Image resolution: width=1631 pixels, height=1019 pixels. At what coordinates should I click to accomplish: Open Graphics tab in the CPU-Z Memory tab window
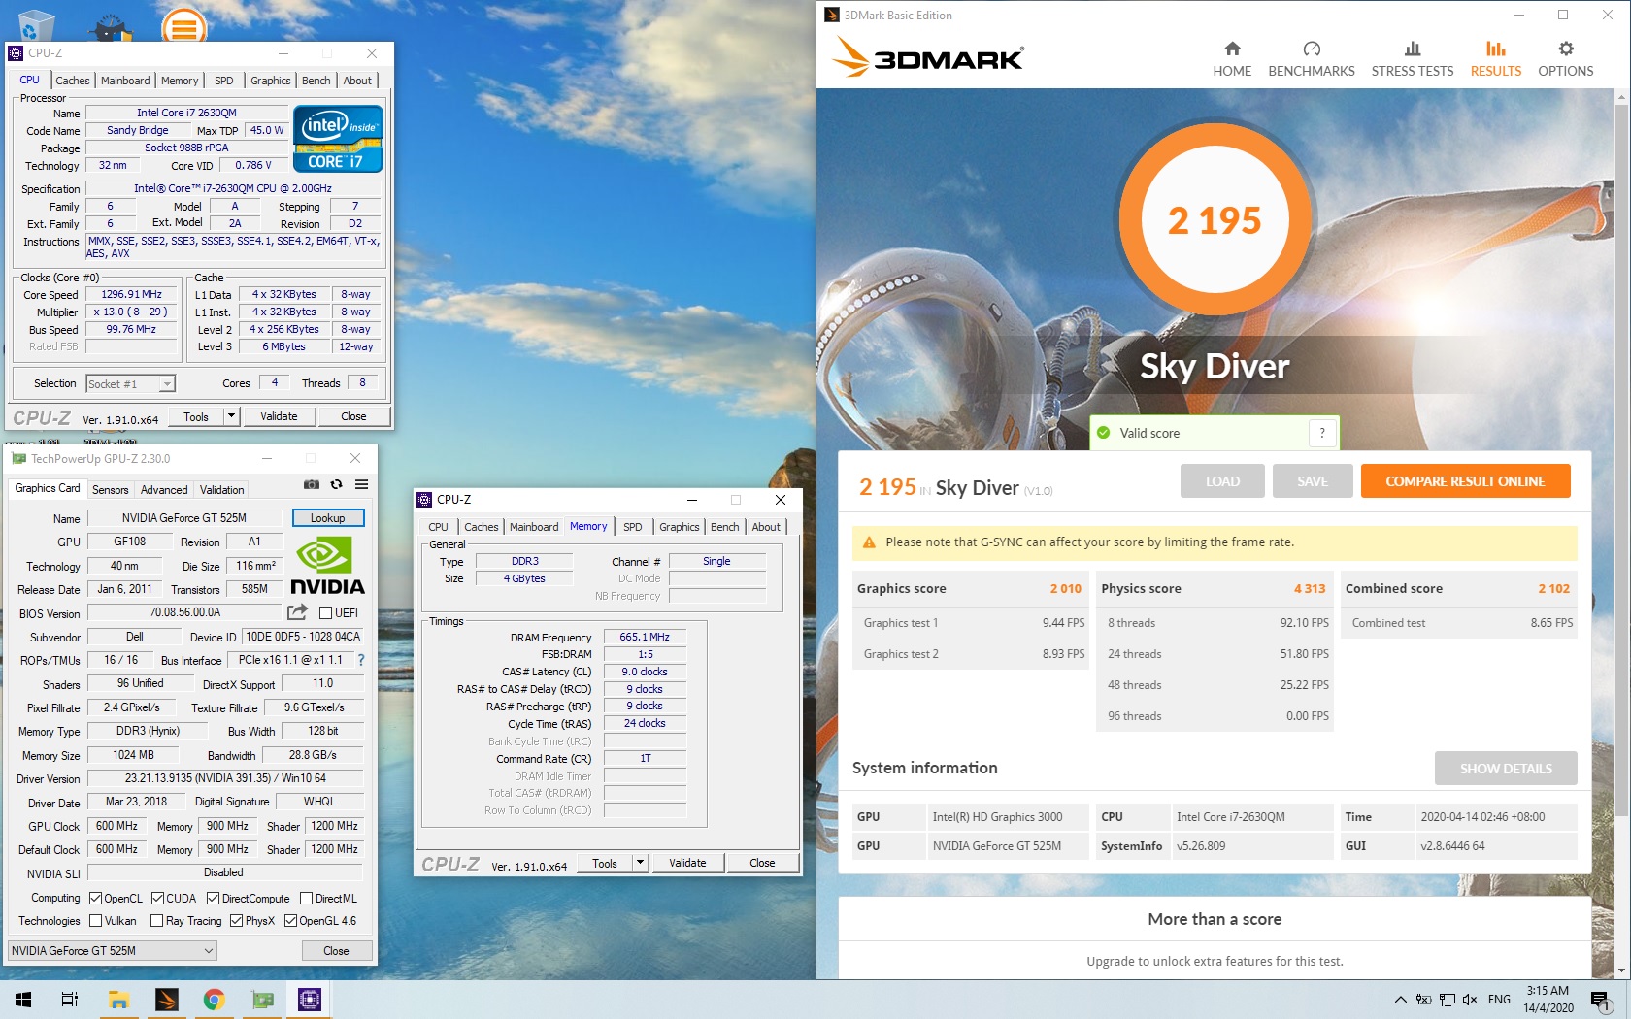679,527
